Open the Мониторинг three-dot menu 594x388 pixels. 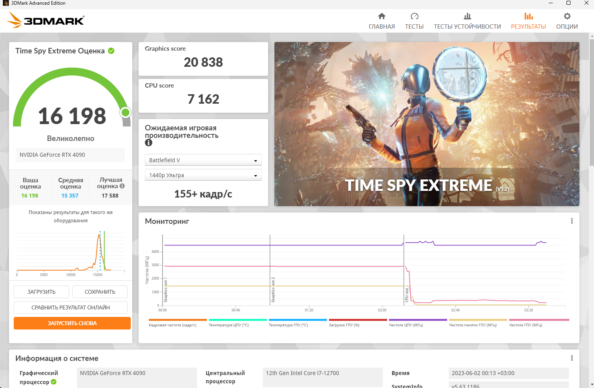[x=572, y=221]
